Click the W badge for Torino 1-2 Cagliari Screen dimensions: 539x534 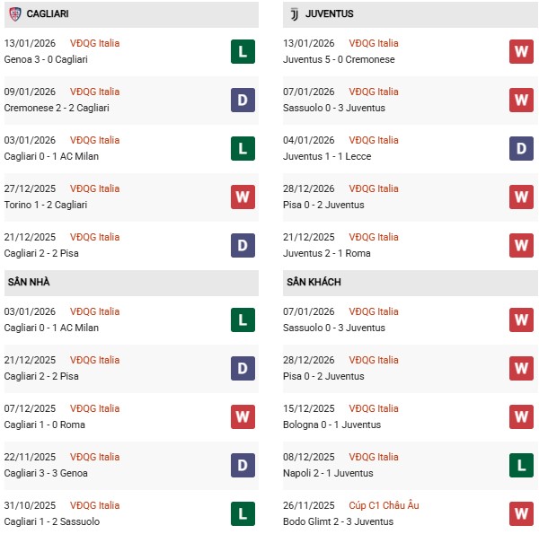(243, 197)
